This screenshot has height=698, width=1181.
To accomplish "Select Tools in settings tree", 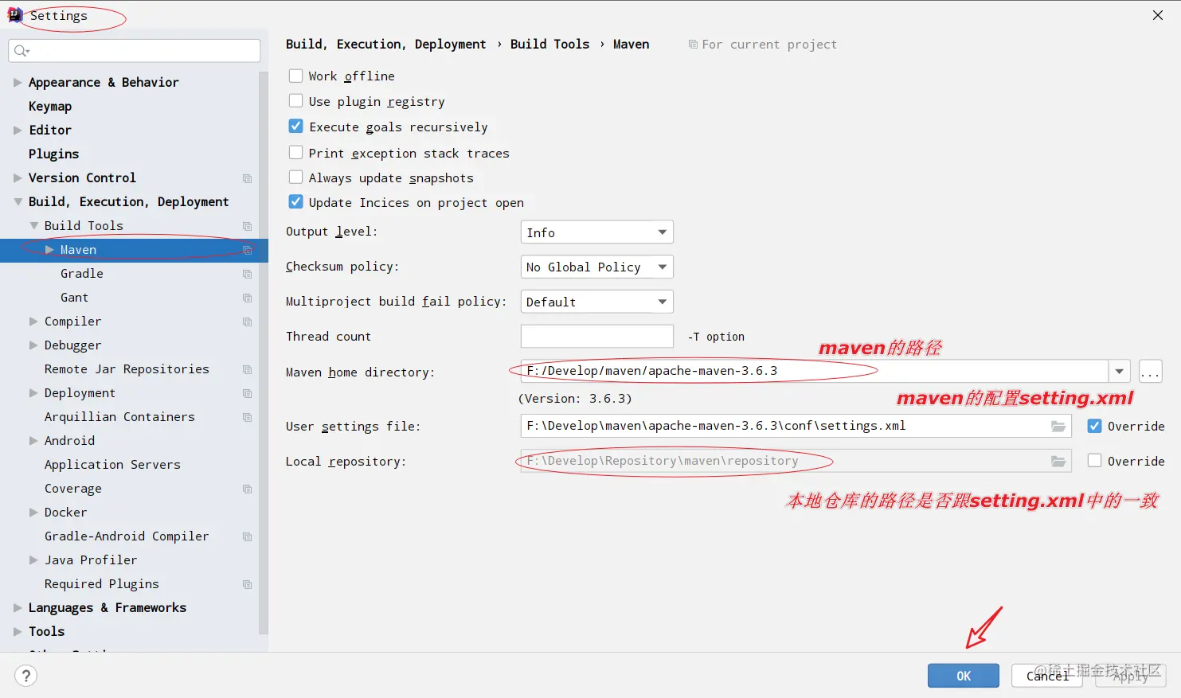I will click(x=46, y=632).
